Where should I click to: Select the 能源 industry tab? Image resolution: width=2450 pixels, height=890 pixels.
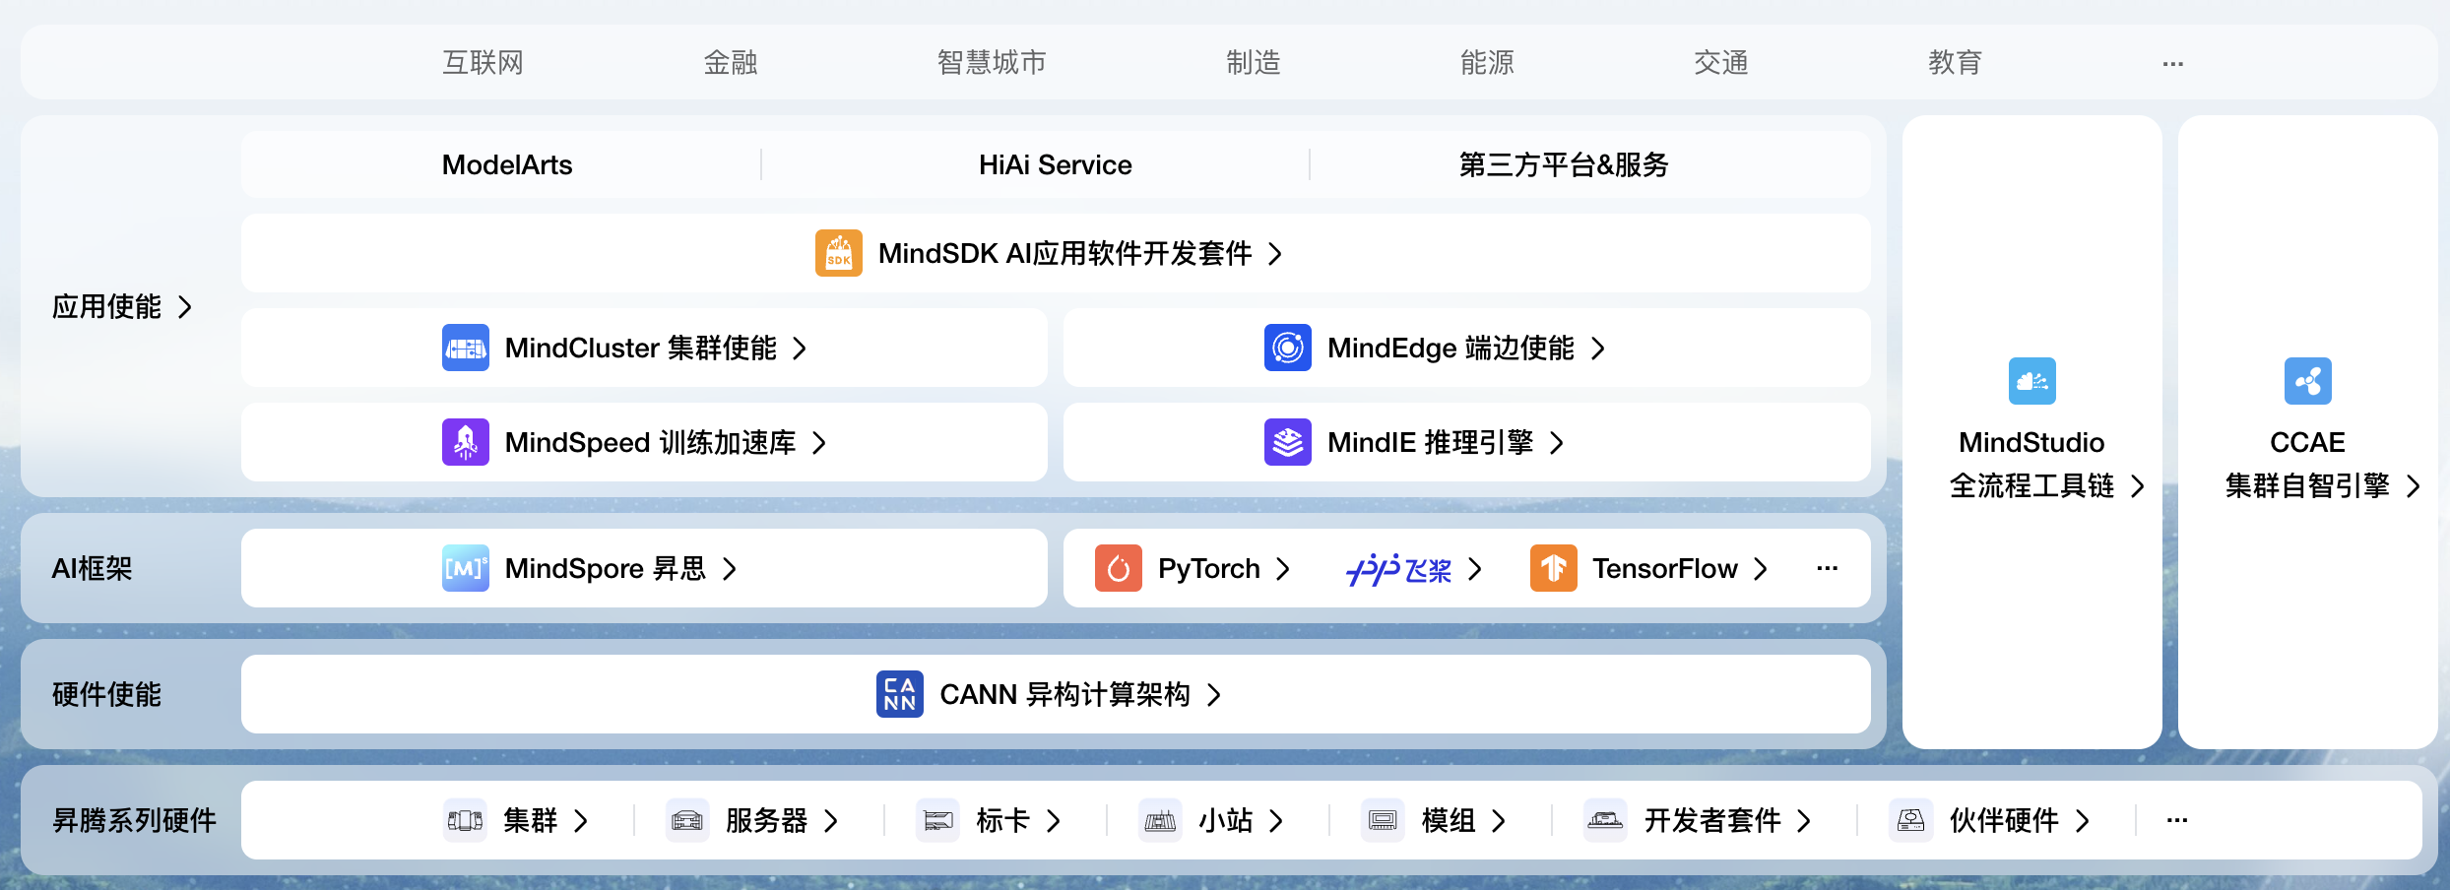[x=1487, y=63]
